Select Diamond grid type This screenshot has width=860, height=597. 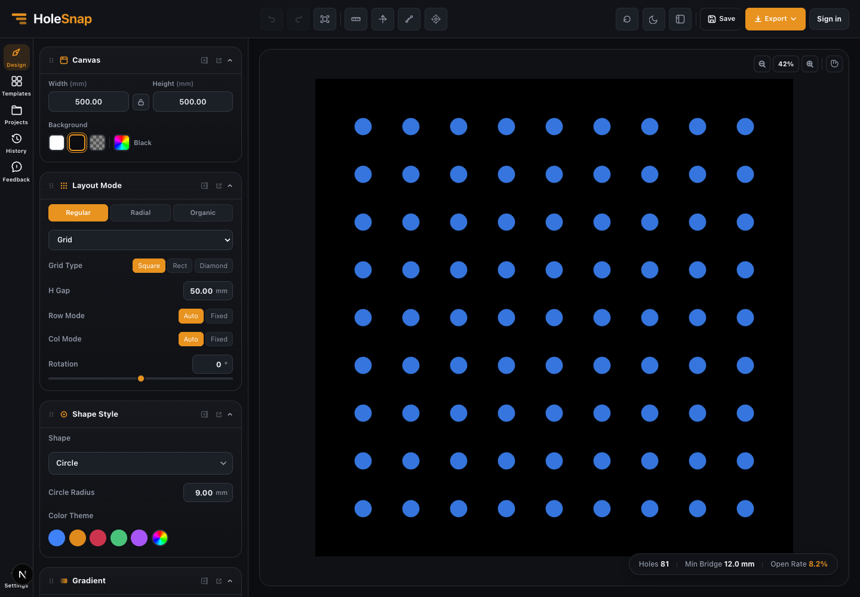pos(214,266)
